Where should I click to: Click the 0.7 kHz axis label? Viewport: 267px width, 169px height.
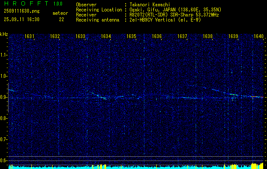3,139
